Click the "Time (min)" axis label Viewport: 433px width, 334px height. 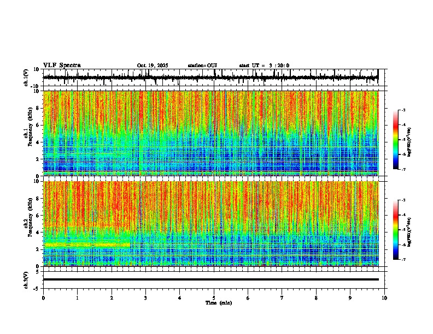(x=219, y=303)
